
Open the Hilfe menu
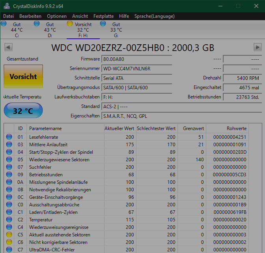tap(124, 16)
